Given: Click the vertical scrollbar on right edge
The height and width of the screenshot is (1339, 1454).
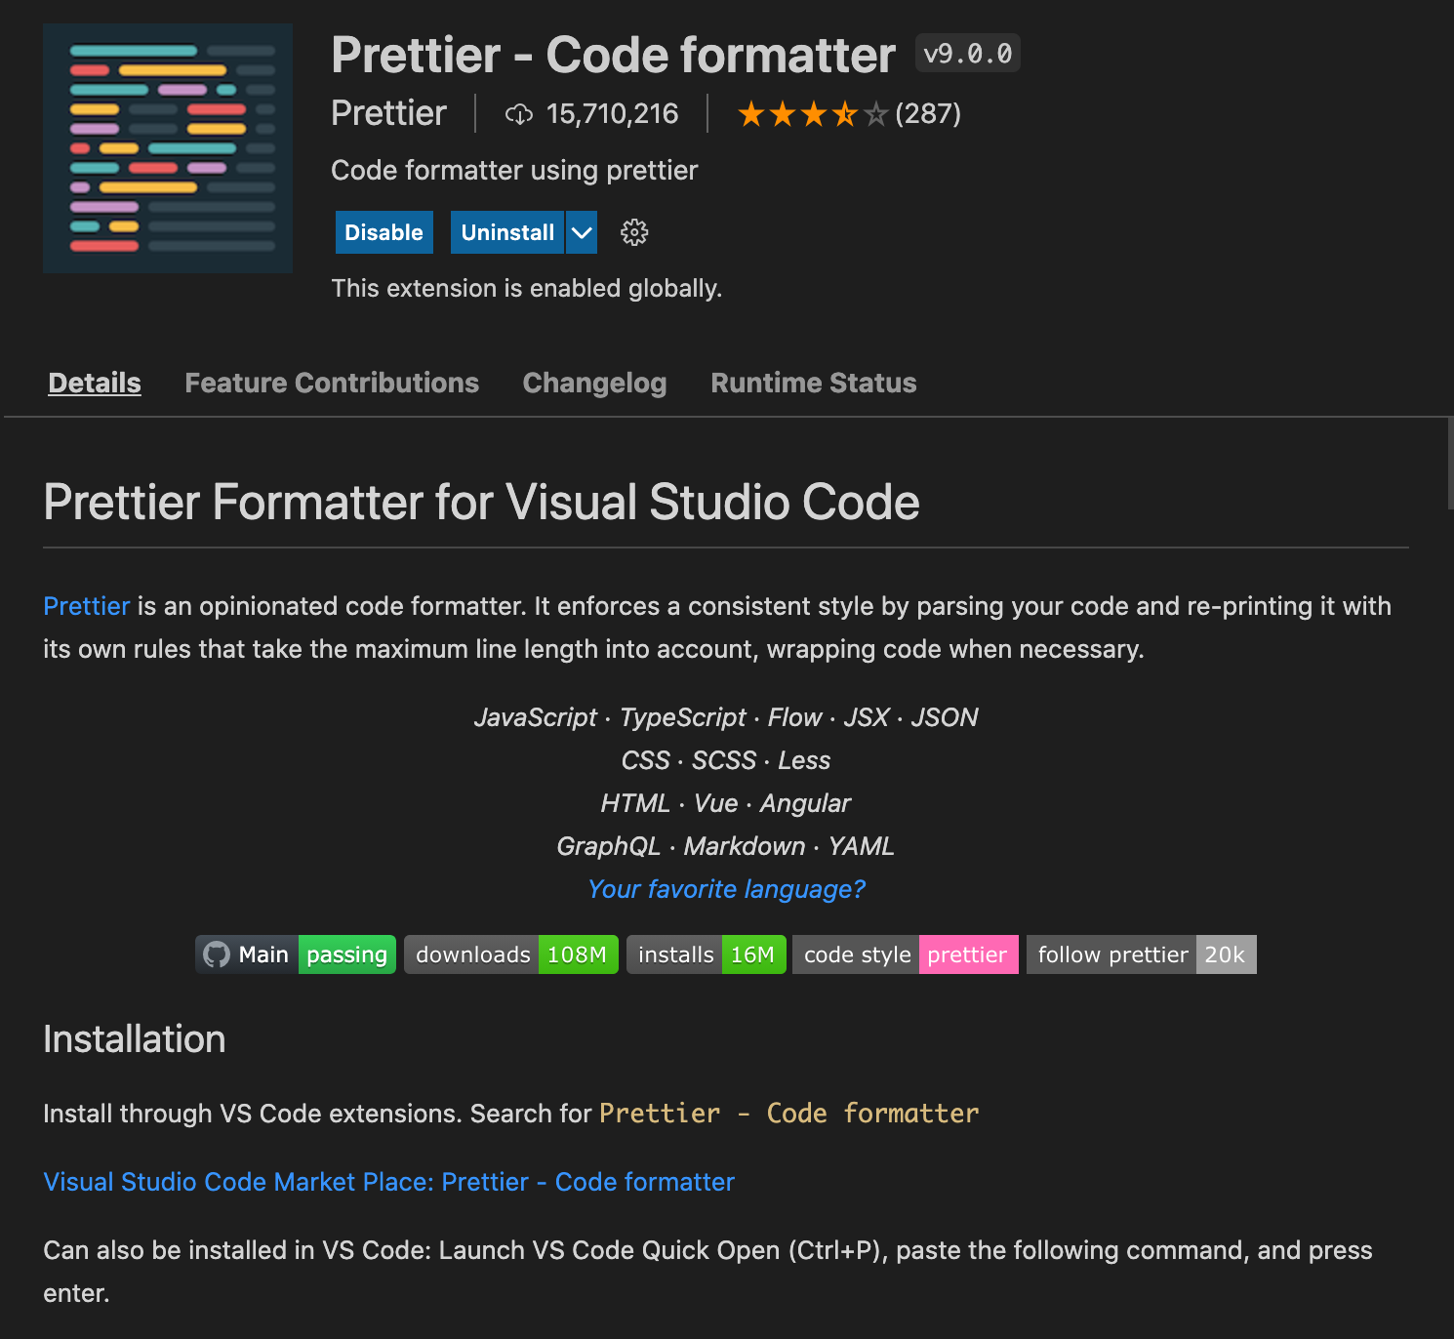Looking at the screenshot, I should (1450, 464).
